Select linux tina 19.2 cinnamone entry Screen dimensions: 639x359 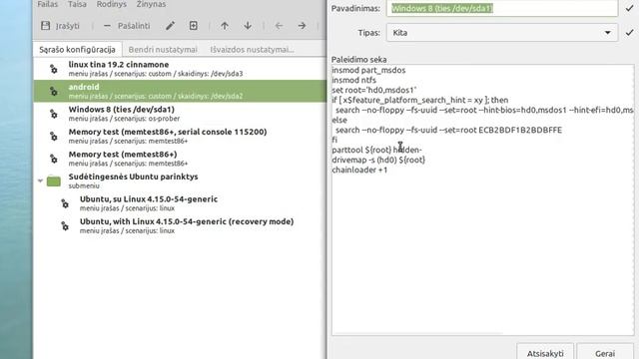180,69
